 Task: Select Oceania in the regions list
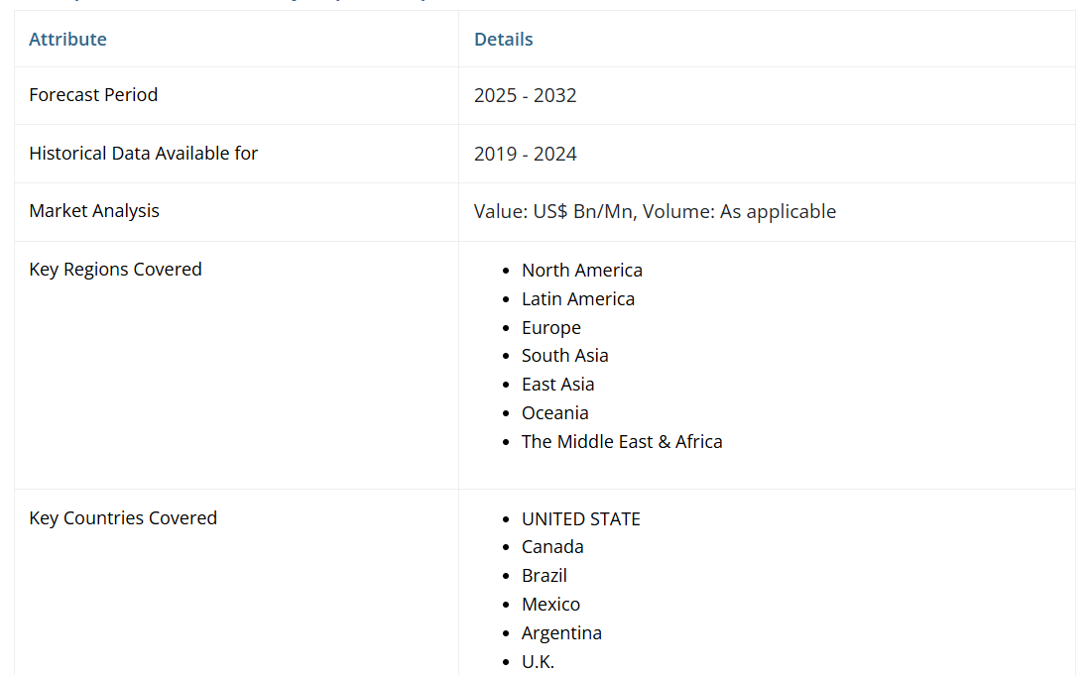[x=554, y=413]
